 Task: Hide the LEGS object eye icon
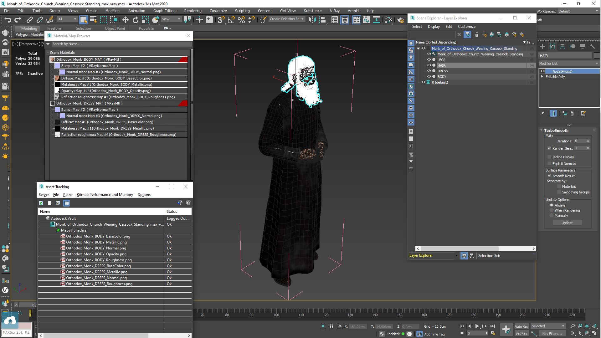coord(429,60)
